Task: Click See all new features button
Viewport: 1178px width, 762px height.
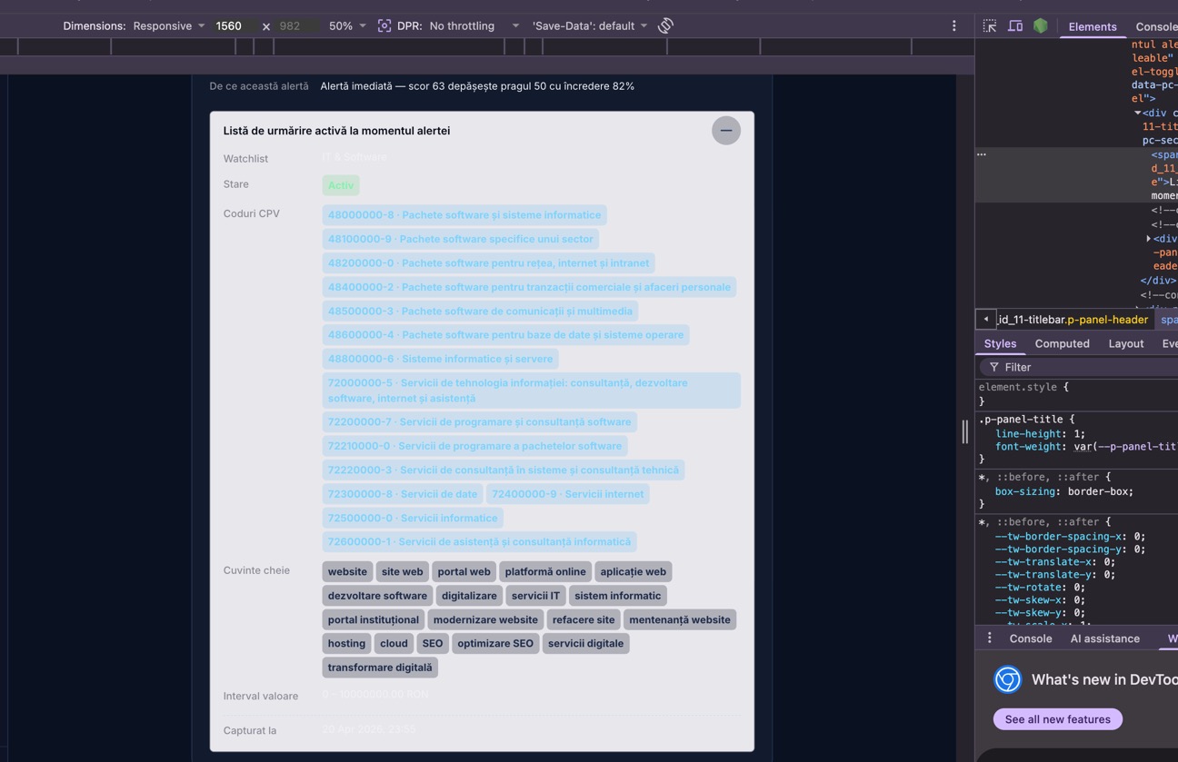Action: point(1057,719)
